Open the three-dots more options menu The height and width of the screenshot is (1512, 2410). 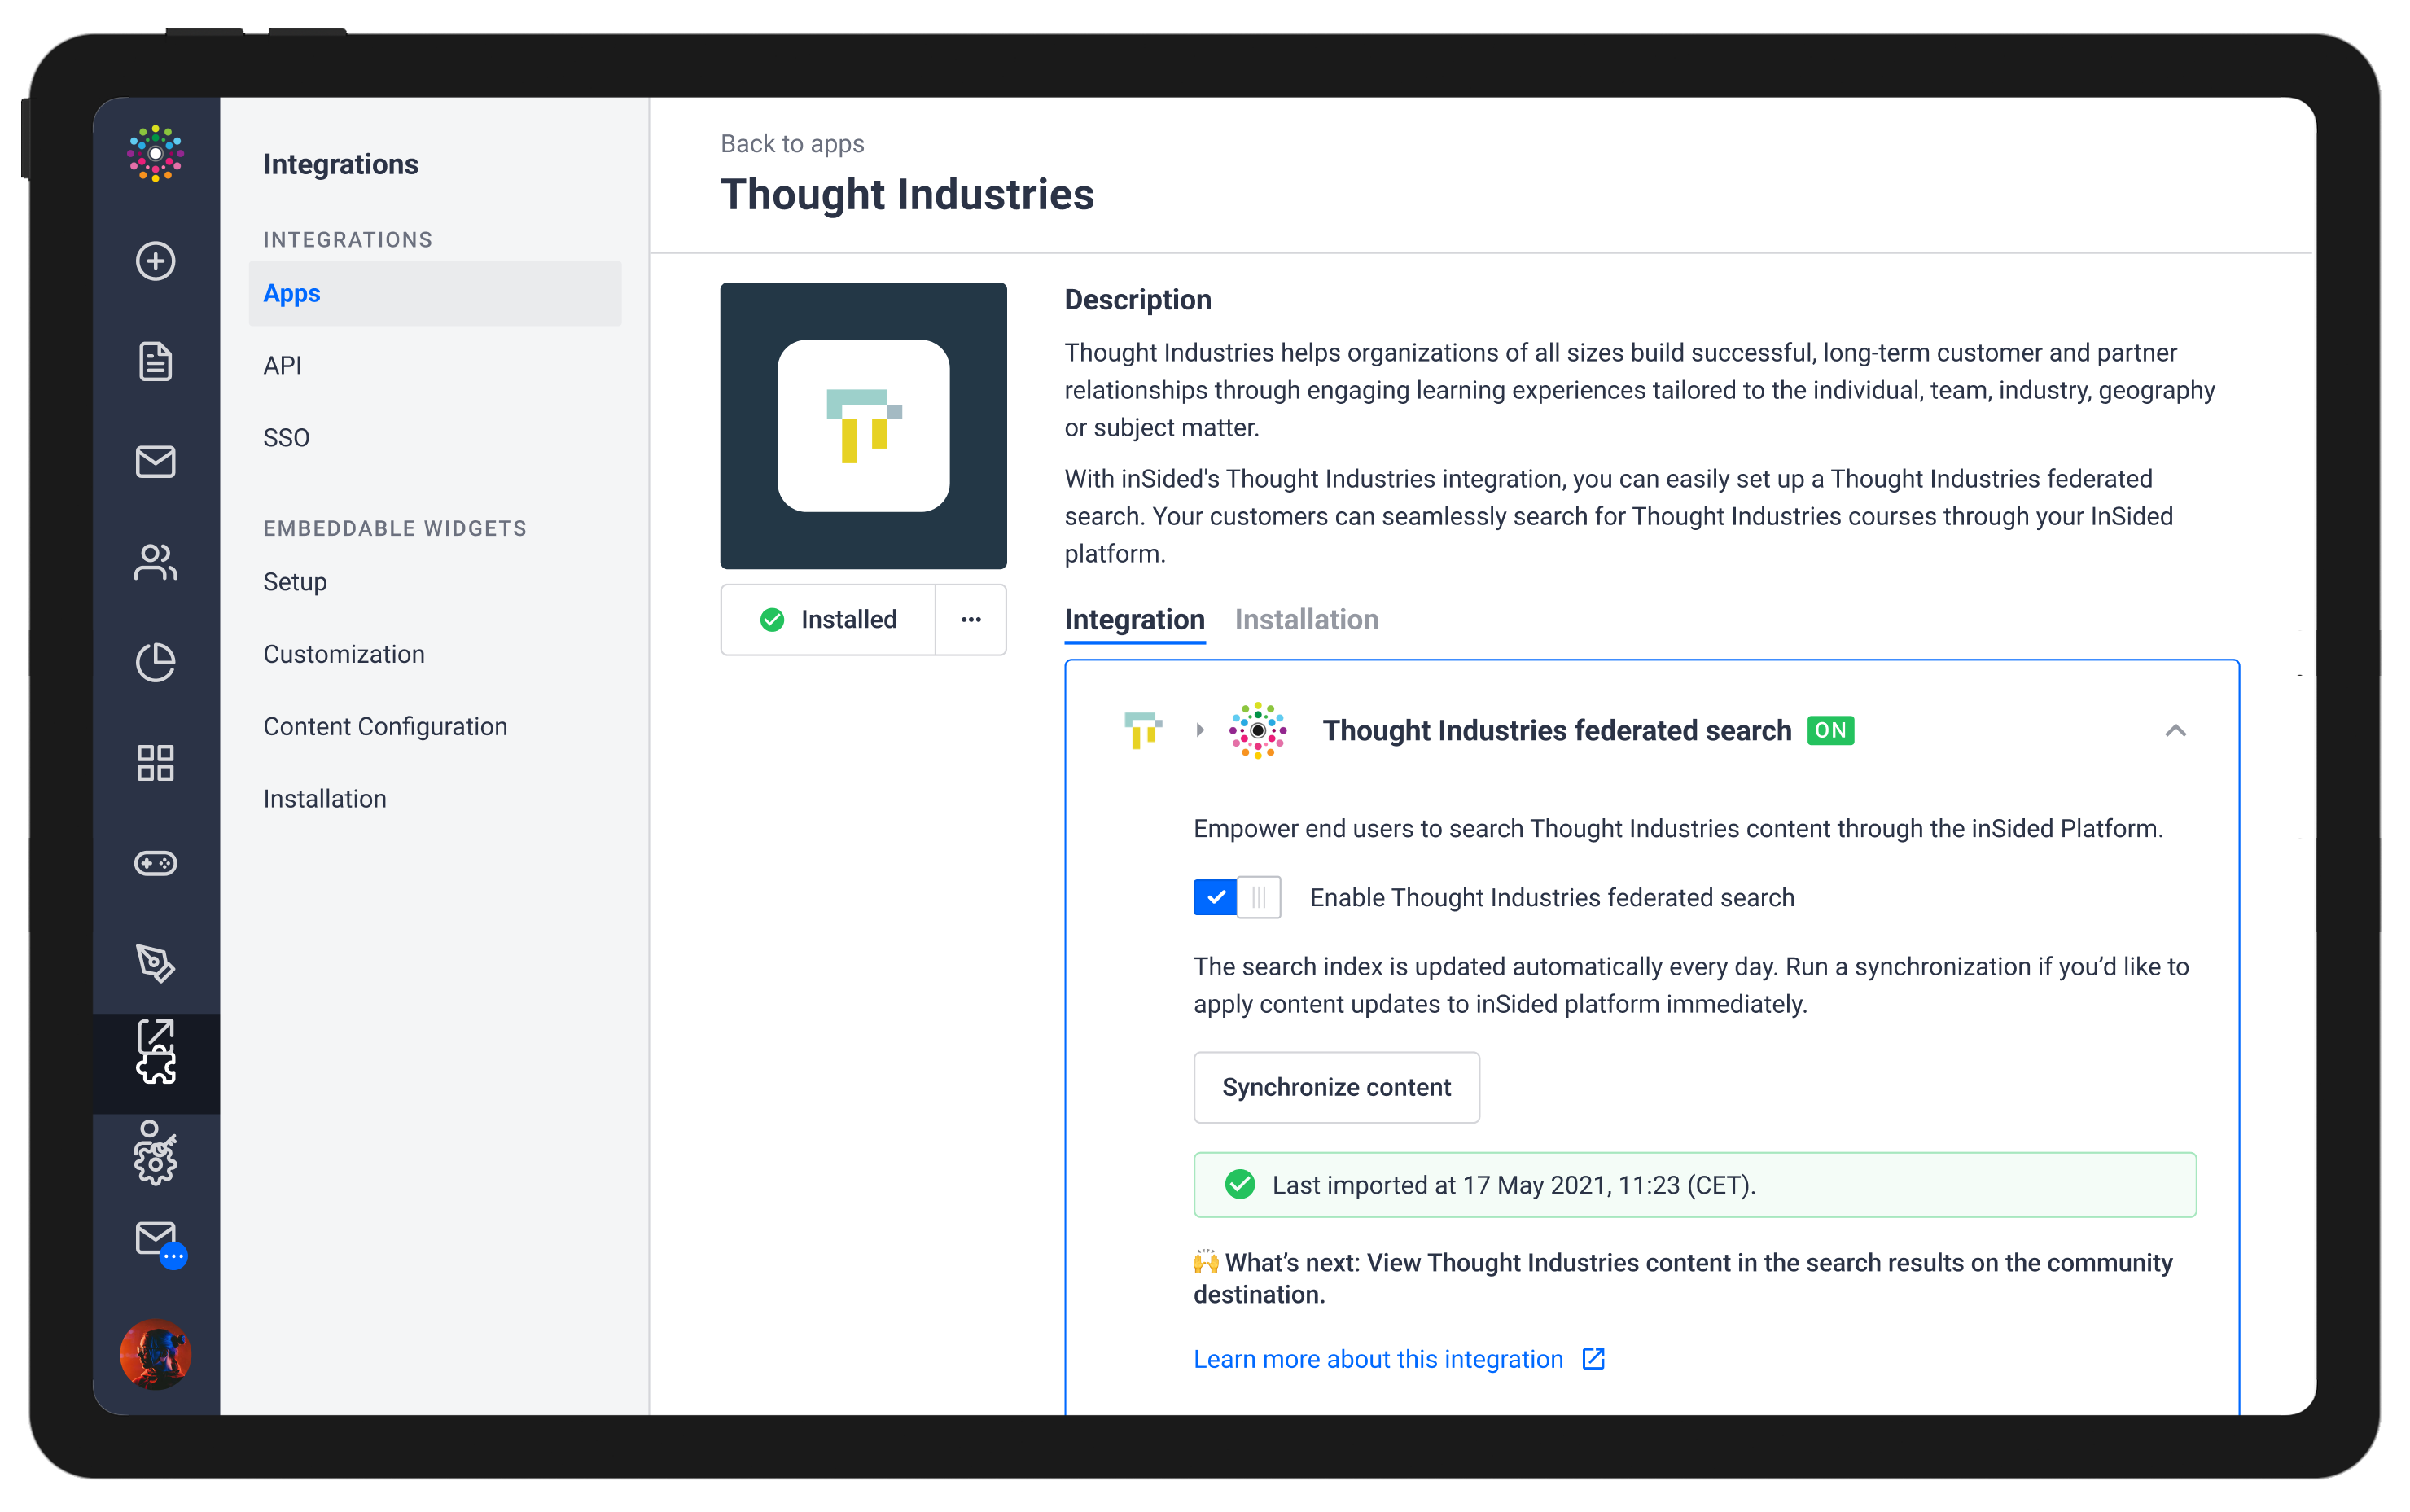pos(970,619)
